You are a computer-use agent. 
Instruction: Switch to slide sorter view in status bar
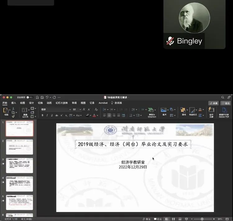click(173, 219)
